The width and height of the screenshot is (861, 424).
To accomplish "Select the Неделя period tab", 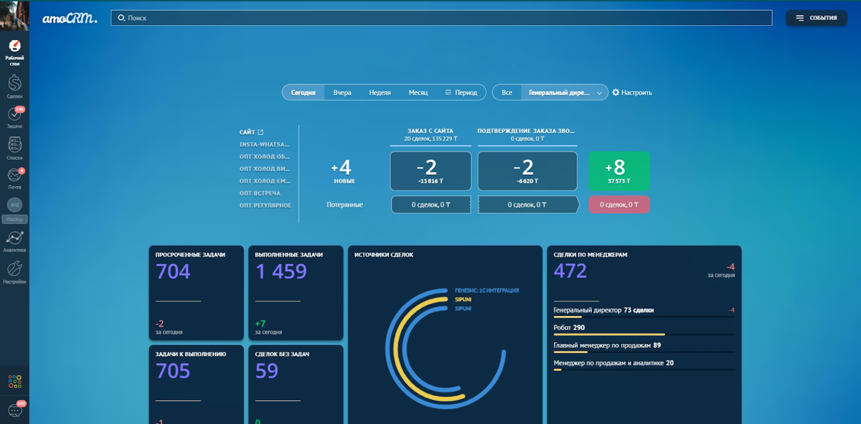I will 379,92.
